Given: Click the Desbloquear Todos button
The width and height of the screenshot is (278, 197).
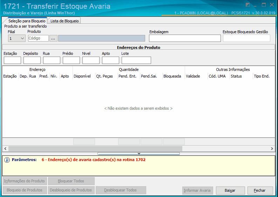Looking at the screenshot, I should pos(121,190).
